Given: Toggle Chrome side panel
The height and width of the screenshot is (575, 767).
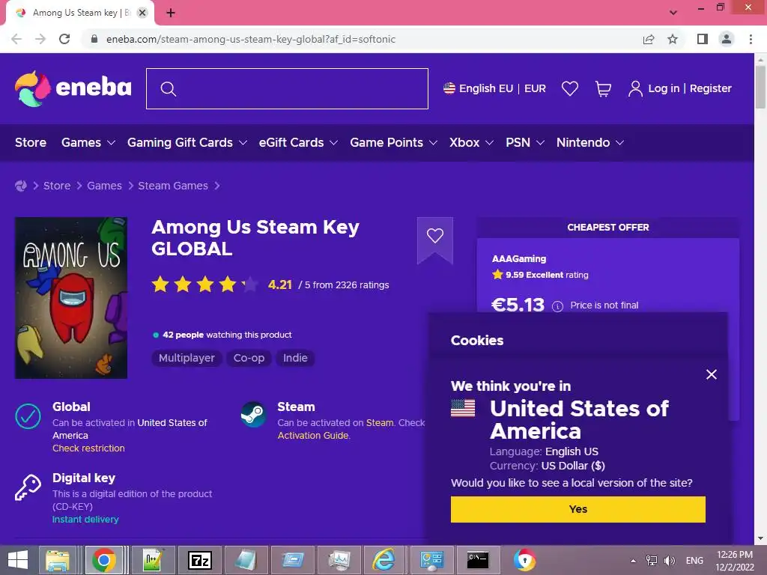Looking at the screenshot, I should [703, 39].
